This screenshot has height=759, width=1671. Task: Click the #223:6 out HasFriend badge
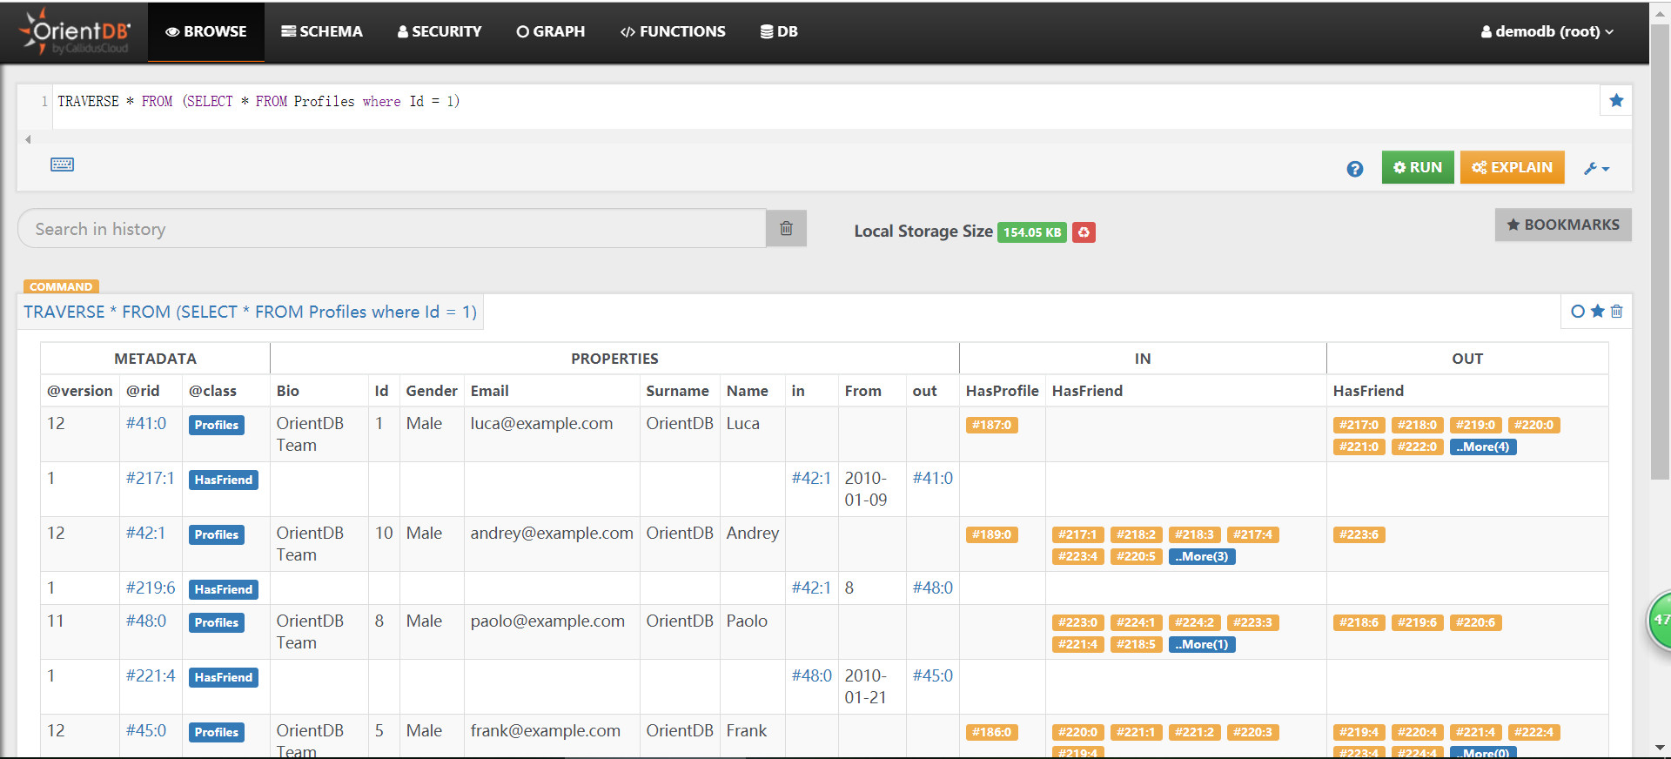click(1359, 534)
